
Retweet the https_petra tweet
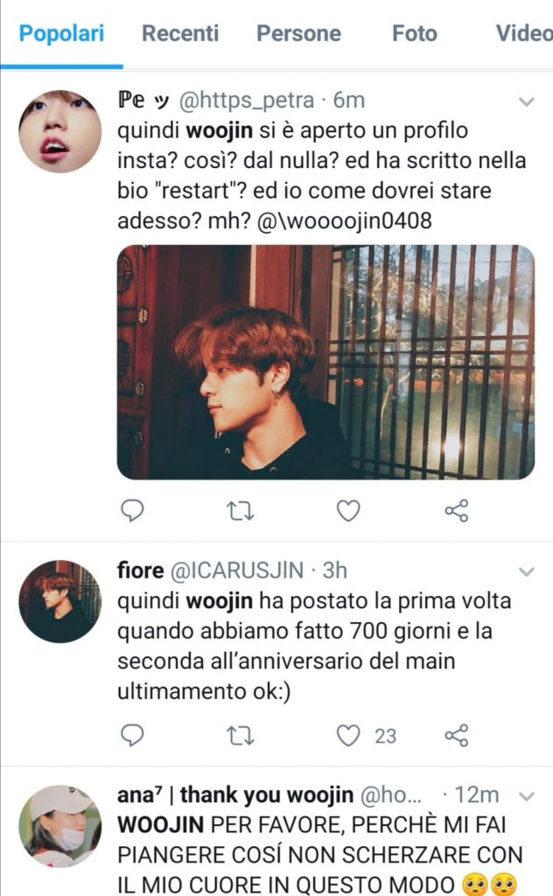(240, 511)
